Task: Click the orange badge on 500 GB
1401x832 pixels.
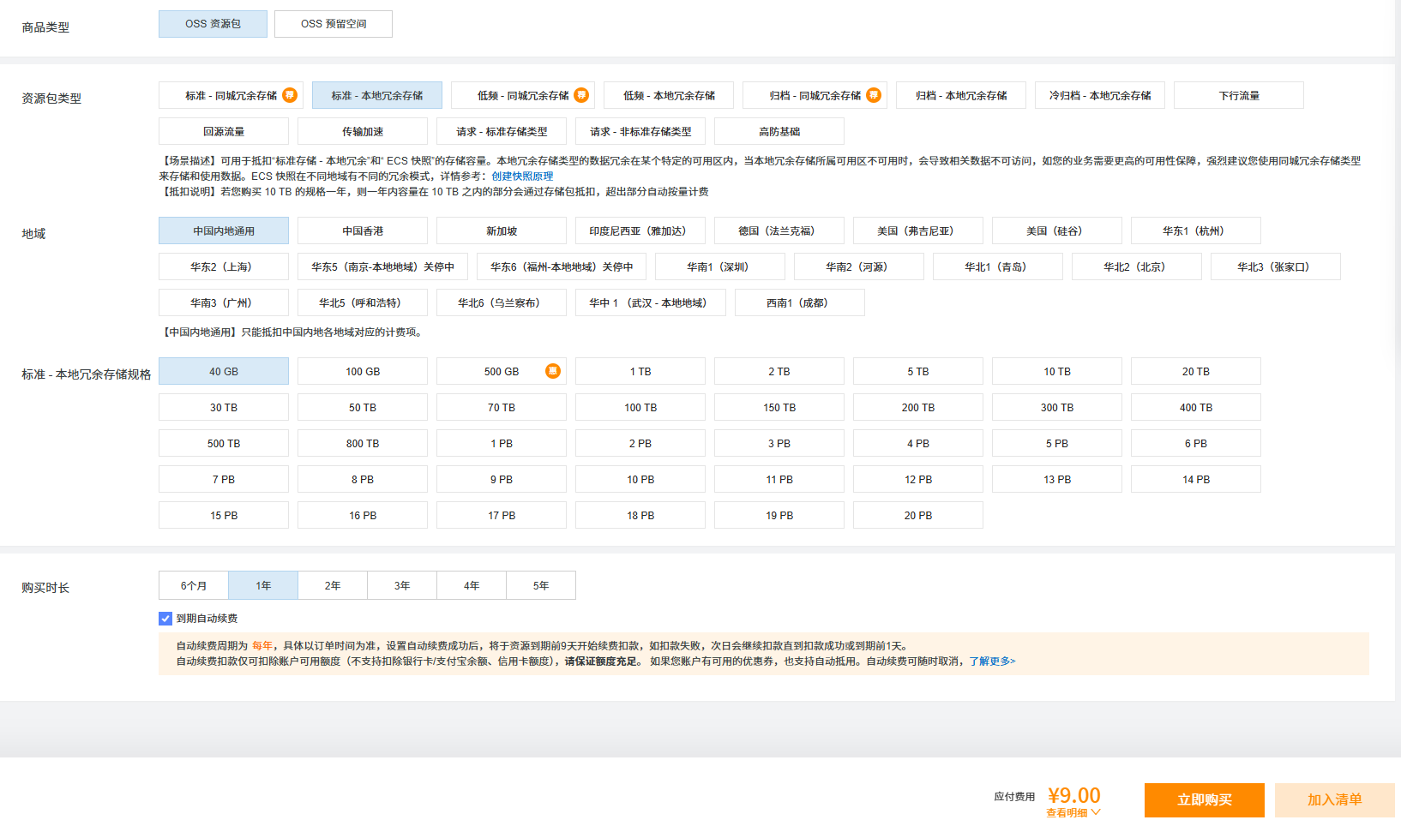Action: point(553,371)
